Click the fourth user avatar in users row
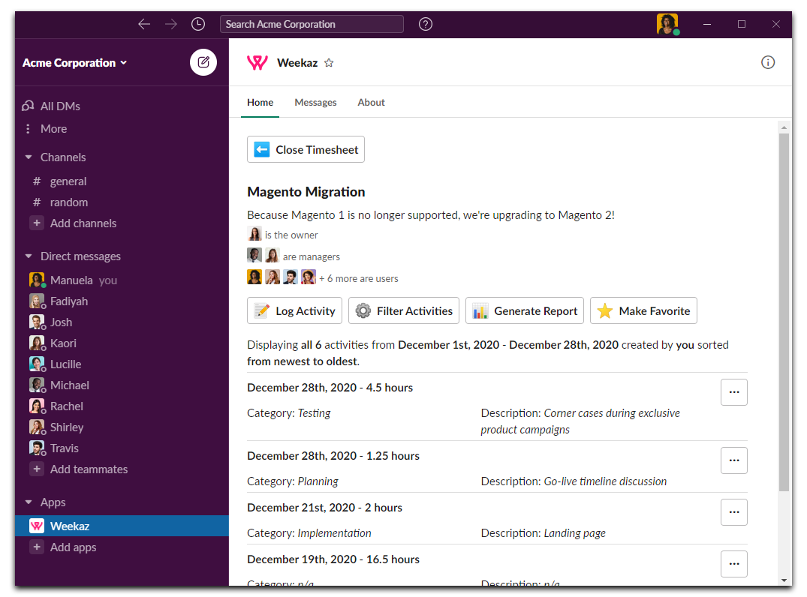The width and height of the screenshot is (807, 597). (x=309, y=277)
